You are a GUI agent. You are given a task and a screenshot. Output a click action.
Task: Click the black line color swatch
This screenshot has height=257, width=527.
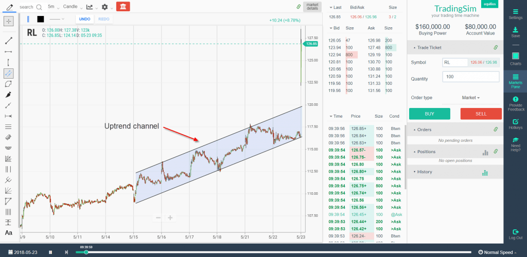[x=41, y=19]
